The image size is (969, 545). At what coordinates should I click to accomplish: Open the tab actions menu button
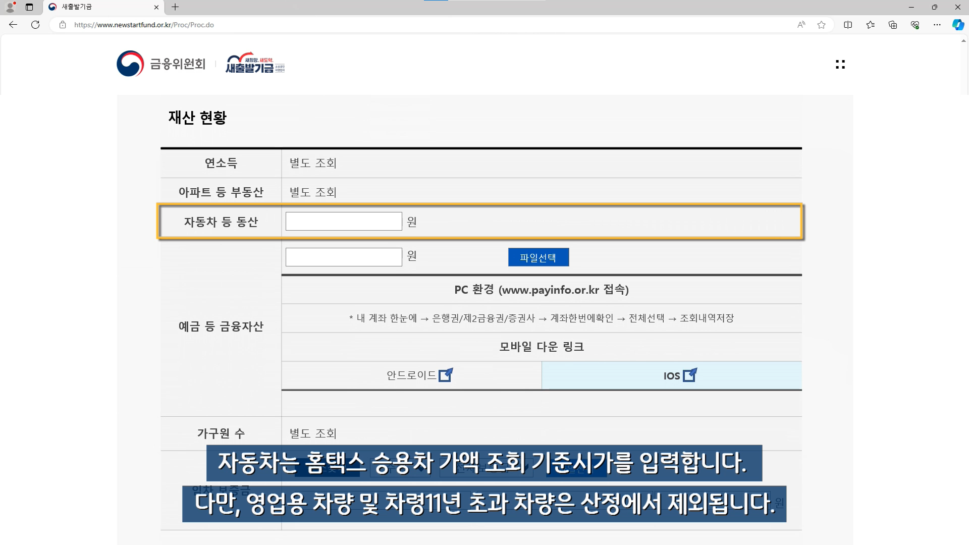coord(29,7)
